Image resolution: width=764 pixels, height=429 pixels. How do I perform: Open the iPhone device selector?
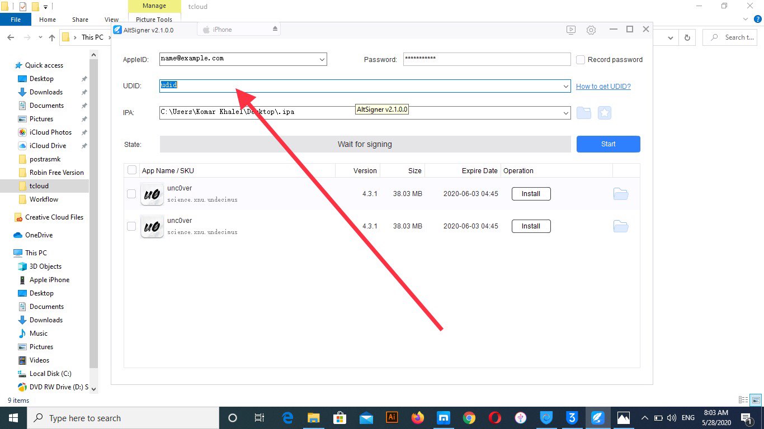pos(238,30)
